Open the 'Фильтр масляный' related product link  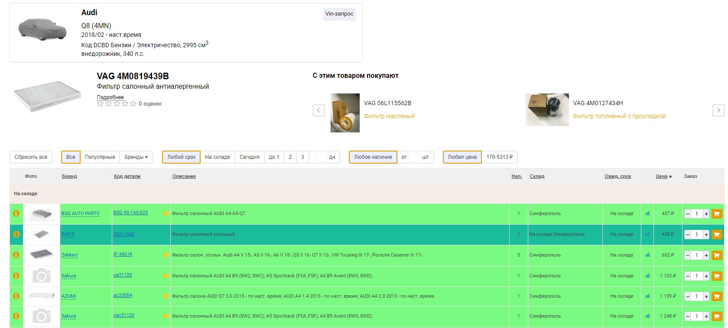(x=389, y=116)
